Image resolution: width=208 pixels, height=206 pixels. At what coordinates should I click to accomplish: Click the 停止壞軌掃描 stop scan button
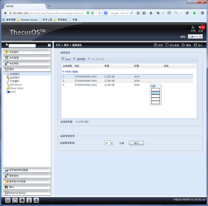pyautogui.click(x=96, y=59)
